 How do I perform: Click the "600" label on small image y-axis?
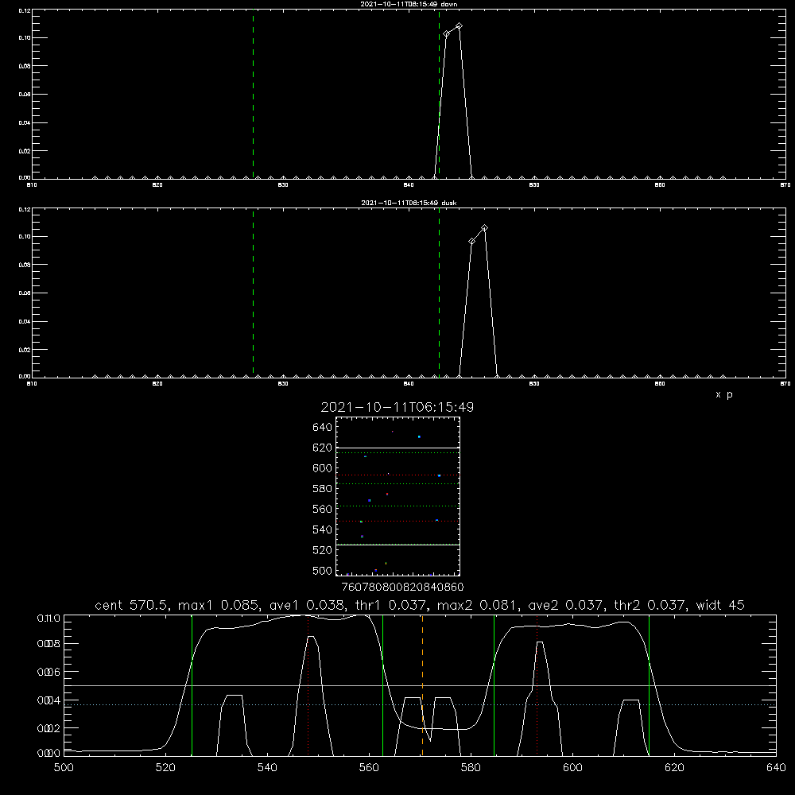tap(323, 468)
